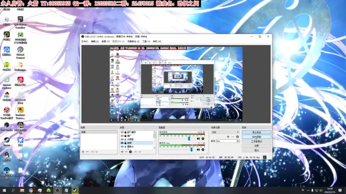Toggle lock on 窗口捕获 source
The height and width of the screenshot is (194, 346).
pyautogui.click(x=125, y=132)
